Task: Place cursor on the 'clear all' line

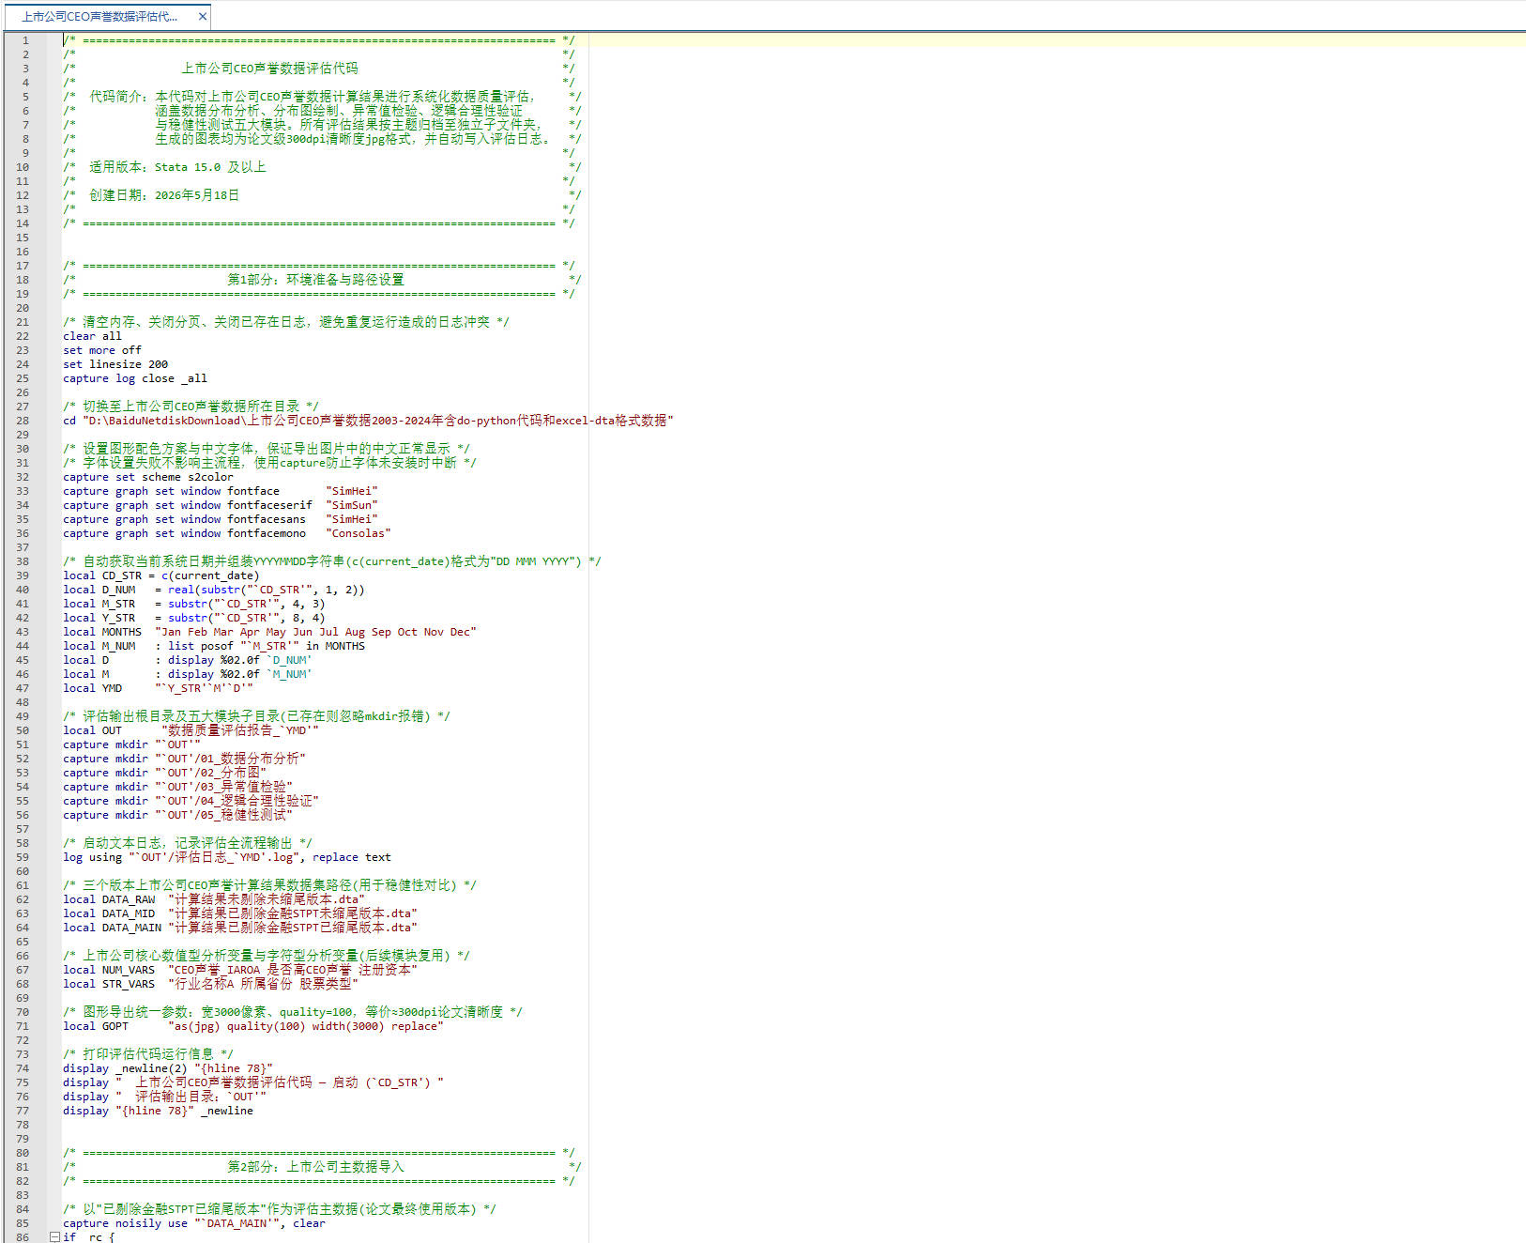Action: 92,336
